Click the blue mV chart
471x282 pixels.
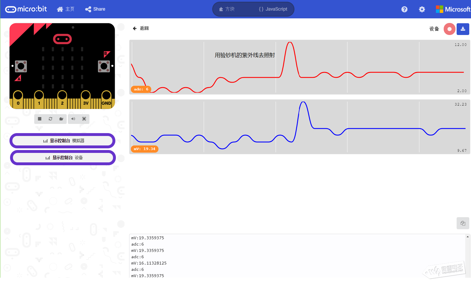[x=300, y=127]
